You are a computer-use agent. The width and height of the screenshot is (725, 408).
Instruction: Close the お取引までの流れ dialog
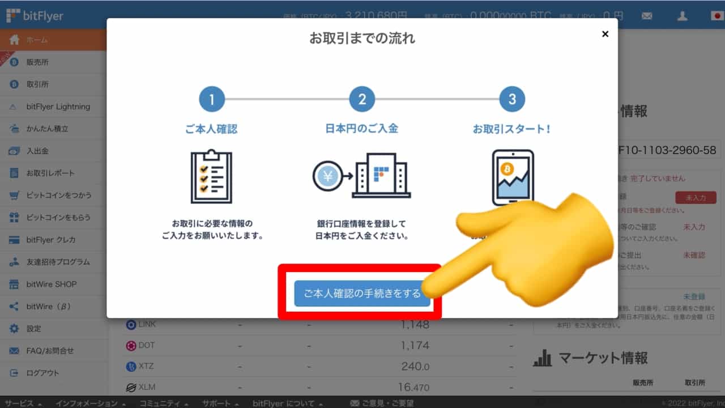point(605,35)
